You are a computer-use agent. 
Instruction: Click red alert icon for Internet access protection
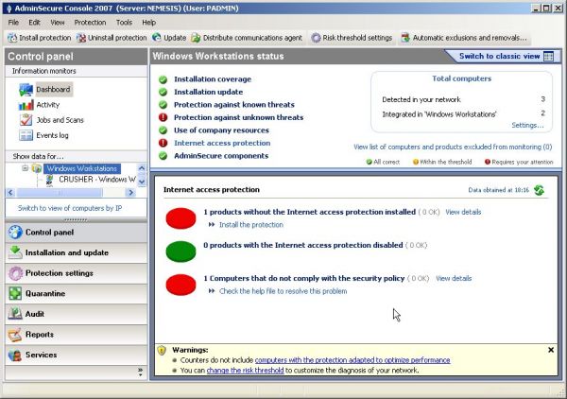[163, 144]
